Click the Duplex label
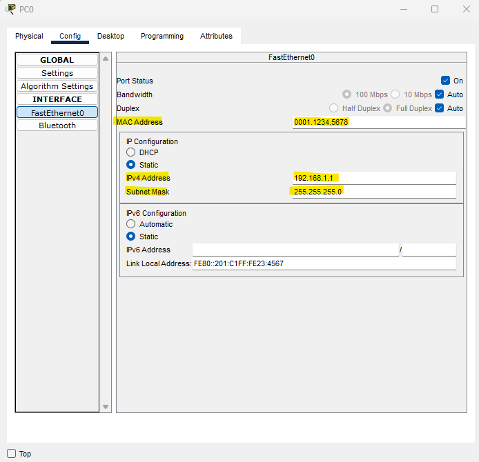The width and height of the screenshot is (479, 462). tap(128, 108)
